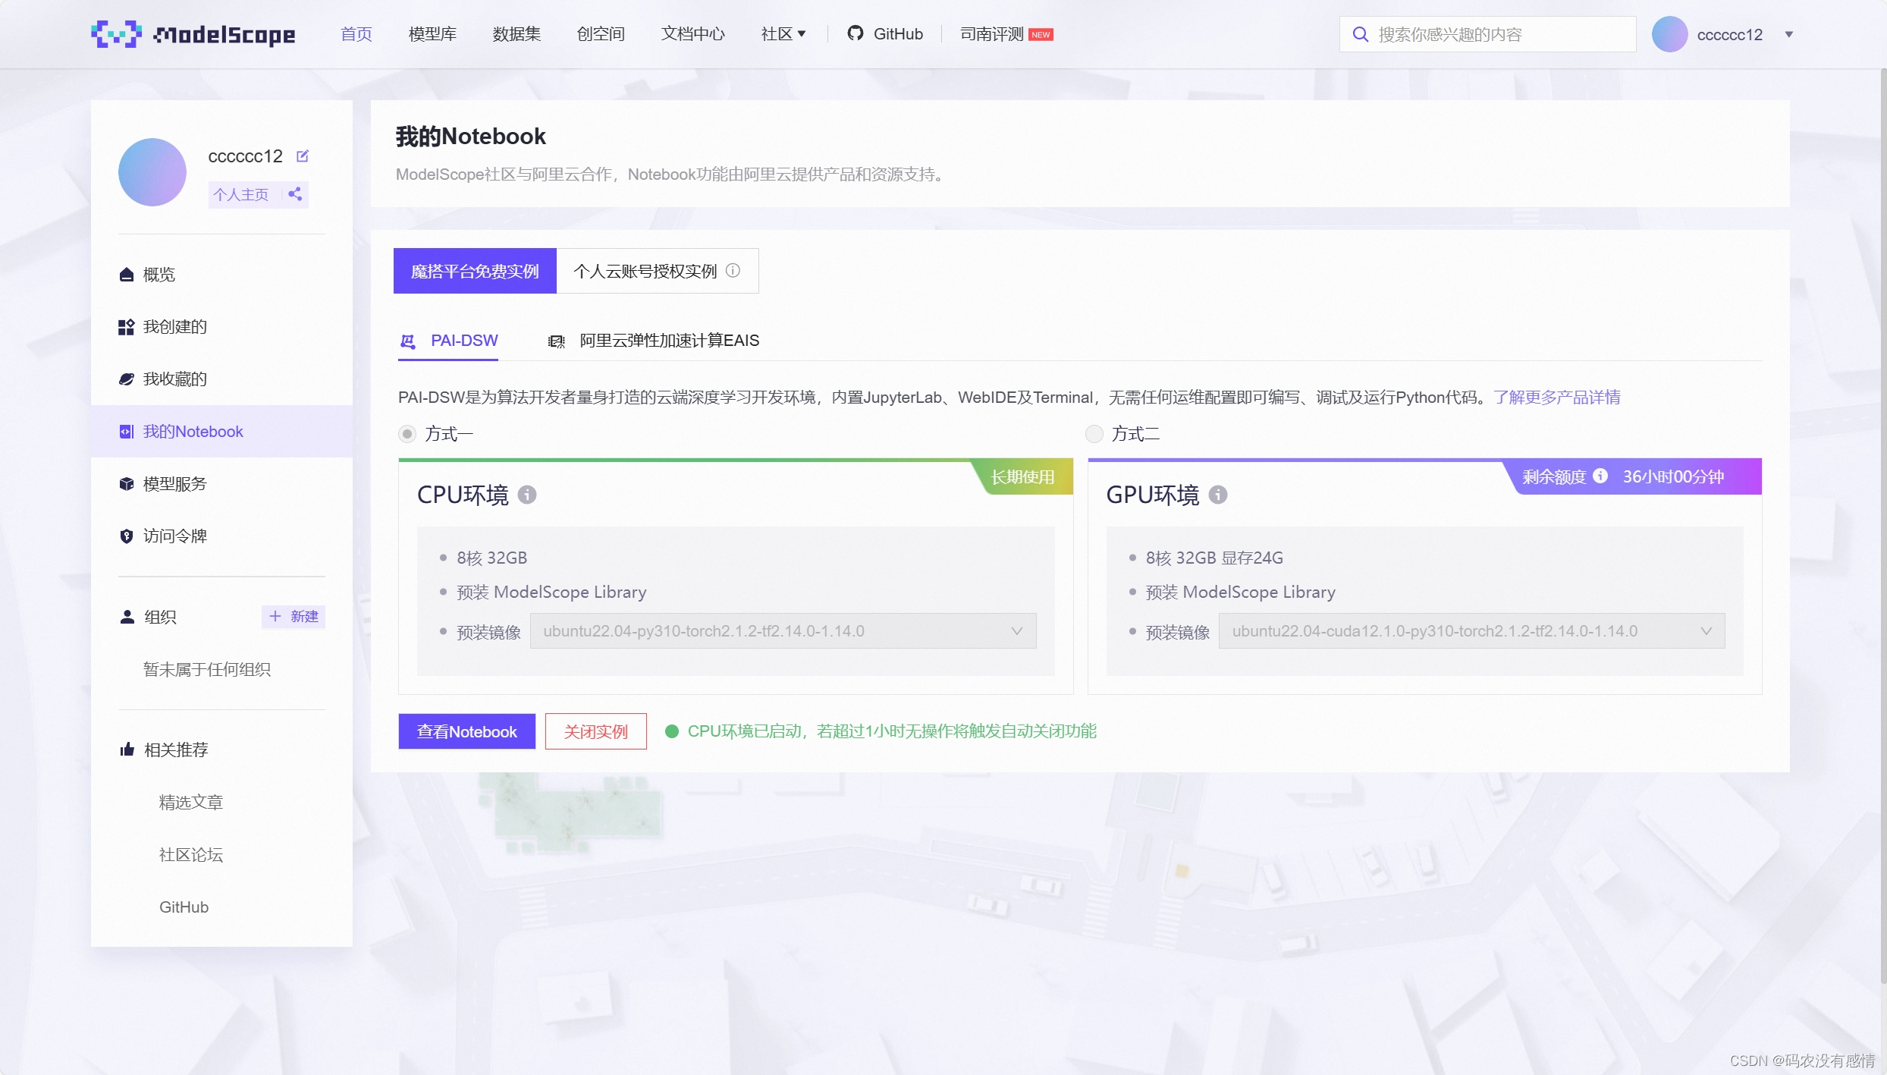Viewport: 1887px width, 1075px height.
Task: Open the 精选文章 link
Action: [191, 803]
